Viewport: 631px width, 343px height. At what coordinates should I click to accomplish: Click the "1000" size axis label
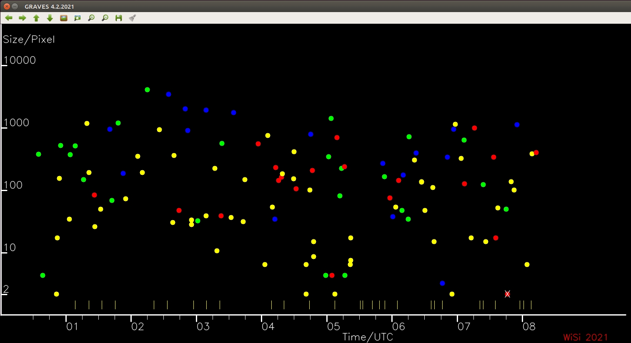[x=17, y=123]
